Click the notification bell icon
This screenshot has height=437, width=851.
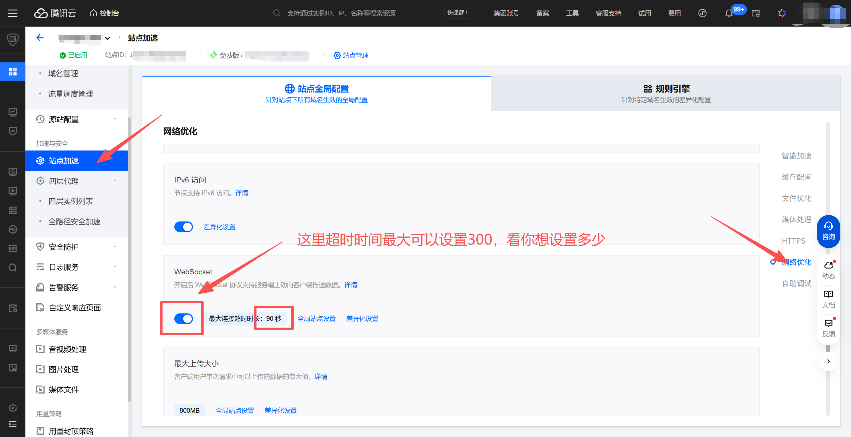click(729, 14)
